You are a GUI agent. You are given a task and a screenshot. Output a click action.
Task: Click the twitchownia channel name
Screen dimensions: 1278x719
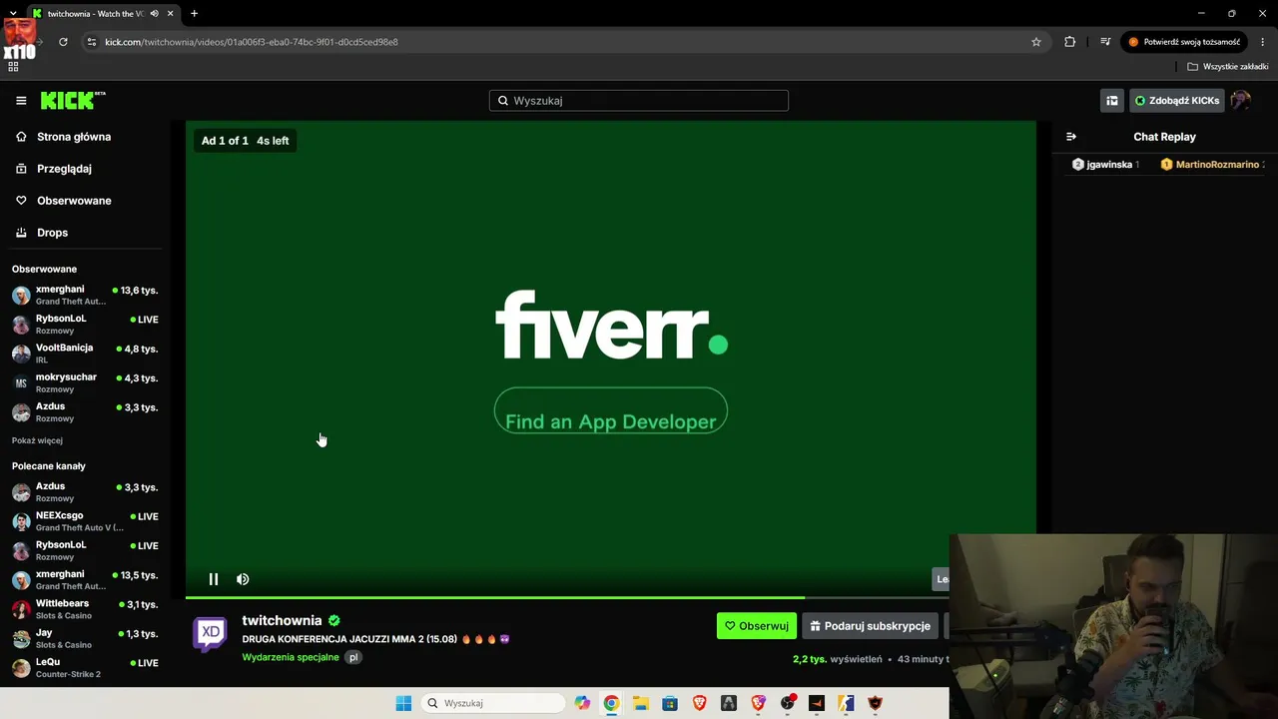point(282,620)
